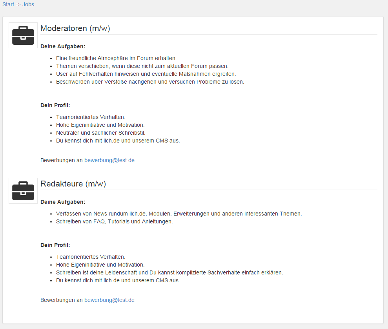Click Dein Profil label under Redakteure
The width and height of the screenshot is (388, 329).
[55, 245]
